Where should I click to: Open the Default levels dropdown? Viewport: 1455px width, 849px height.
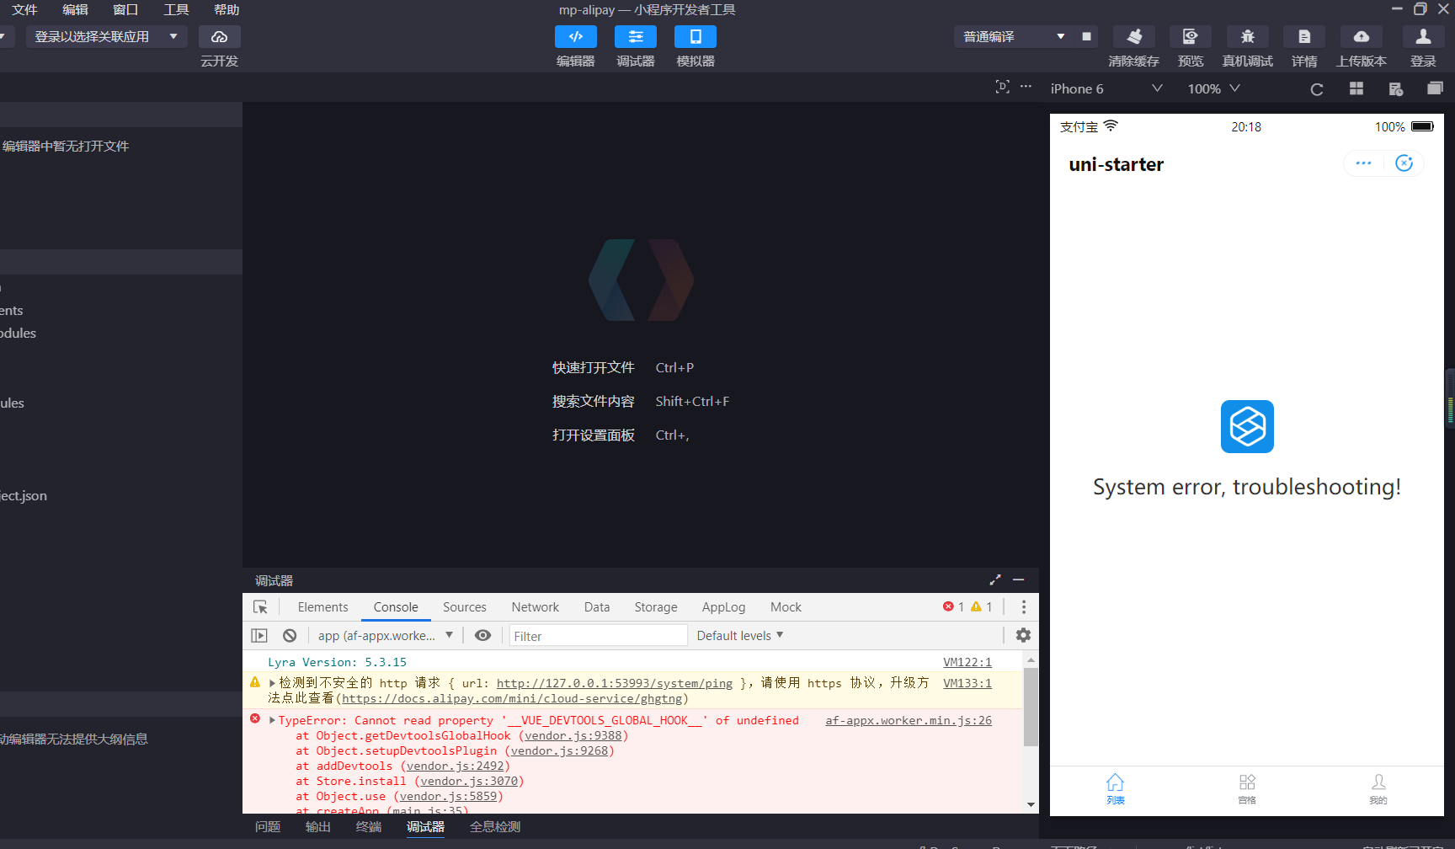(739, 636)
